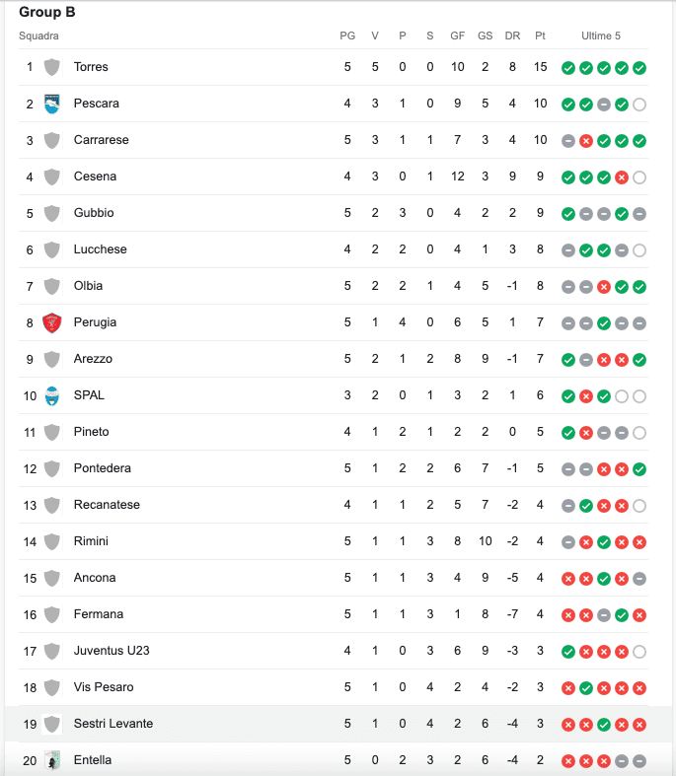Open the Carrarese team link
676x776 pixels.
[x=101, y=140]
